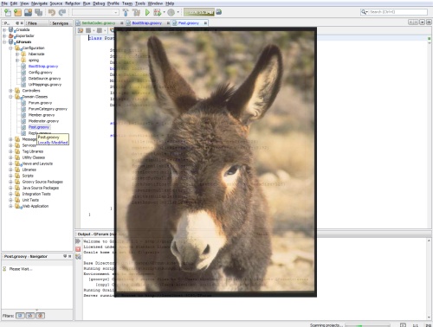This screenshot has height=327, width=433.
Task: Open the Navigate menu
Action: point(39,3)
